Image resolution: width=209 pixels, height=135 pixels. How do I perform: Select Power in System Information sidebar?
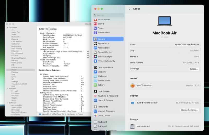click(21, 70)
